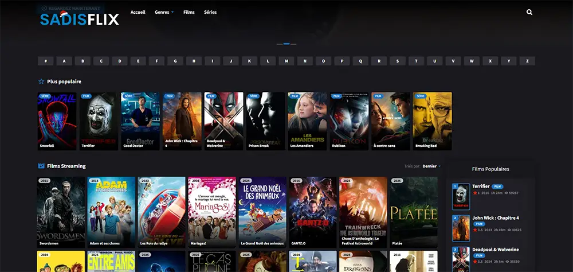The width and height of the screenshot is (573, 272).
Task: Open the Accueil menu item
Action: pyautogui.click(x=138, y=12)
